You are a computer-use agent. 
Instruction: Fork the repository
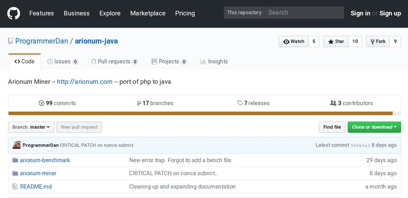pyautogui.click(x=378, y=41)
